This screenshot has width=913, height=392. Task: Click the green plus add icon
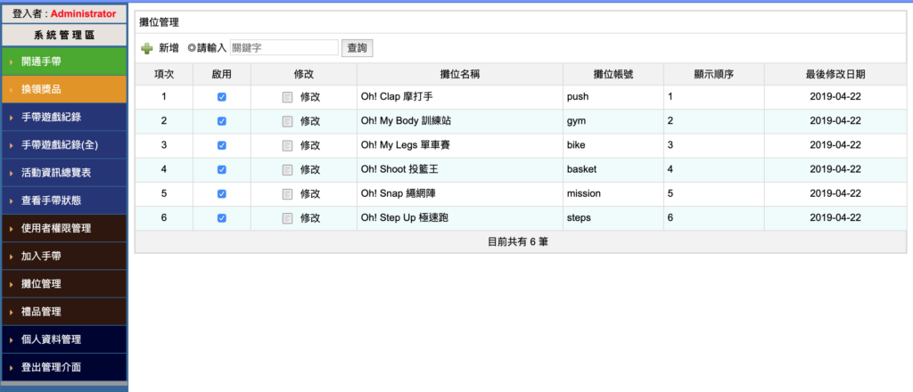[x=147, y=49]
